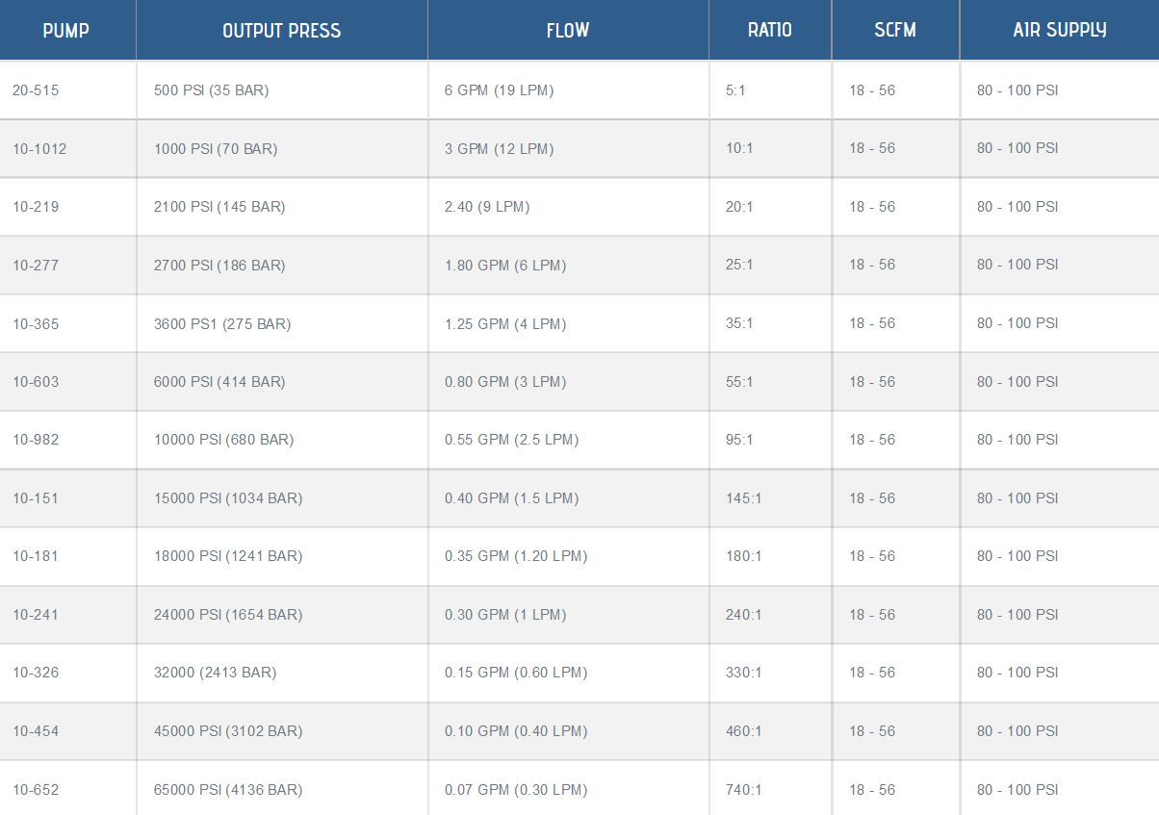The height and width of the screenshot is (815, 1159).
Task: Click the FLOW column header
Action: click(568, 31)
